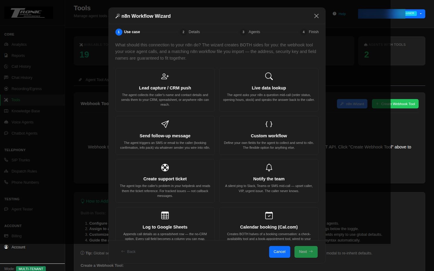Image resolution: width=434 pixels, height=271 pixels.
Task: Choose the Create support ticket card
Action: (x=165, y=181)
